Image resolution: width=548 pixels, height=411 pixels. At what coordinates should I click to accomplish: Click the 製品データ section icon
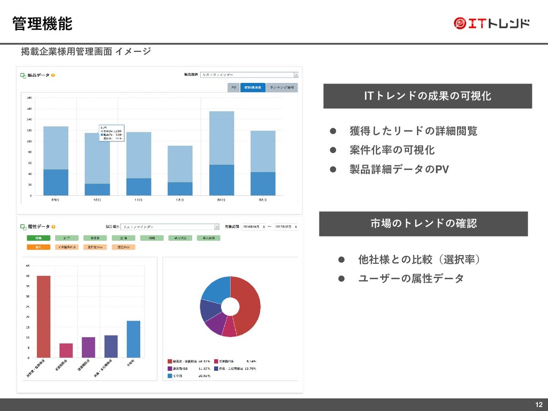[23, 75]
